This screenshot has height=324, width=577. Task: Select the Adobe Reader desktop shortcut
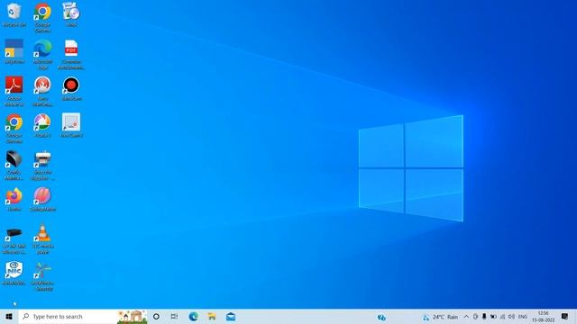14,91
